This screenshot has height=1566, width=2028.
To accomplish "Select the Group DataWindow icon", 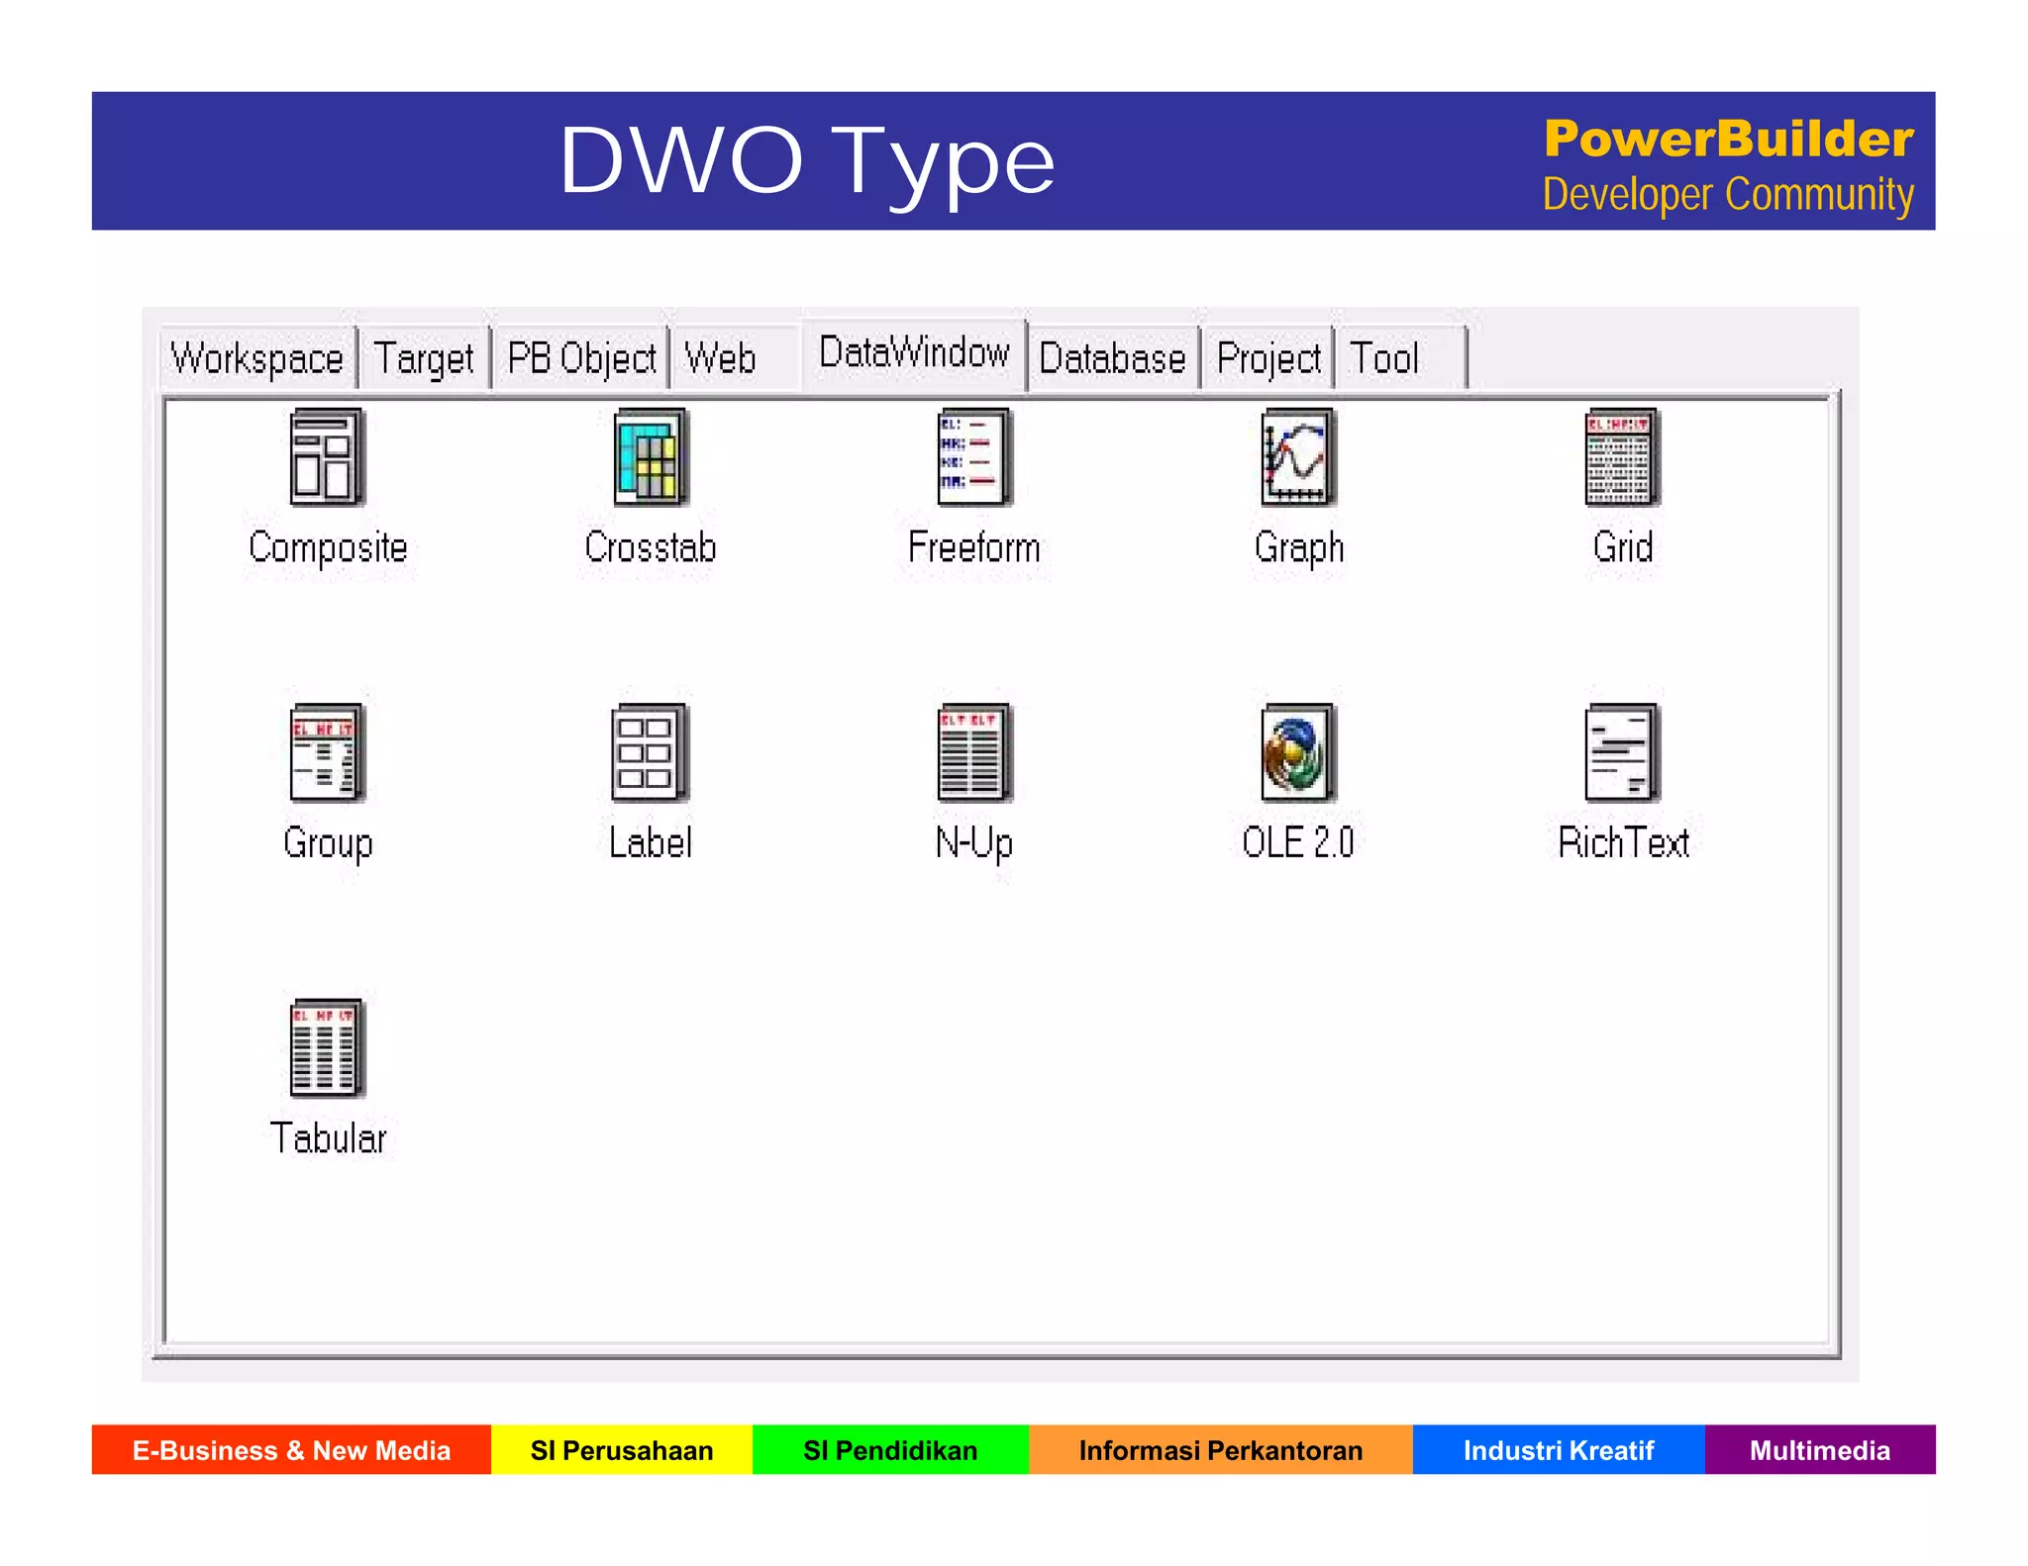I will coord(327,752).
